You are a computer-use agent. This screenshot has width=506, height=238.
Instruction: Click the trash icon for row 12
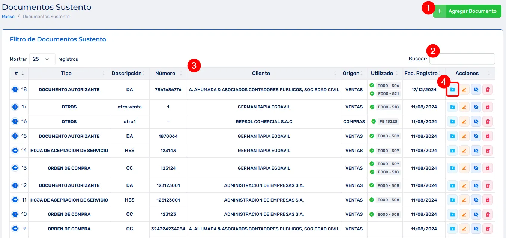488,185
